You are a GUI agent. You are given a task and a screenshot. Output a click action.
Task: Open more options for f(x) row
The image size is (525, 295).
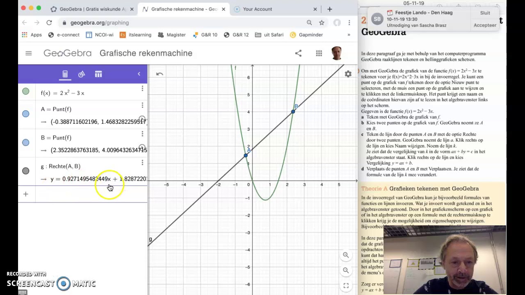(x=142, y=88)
